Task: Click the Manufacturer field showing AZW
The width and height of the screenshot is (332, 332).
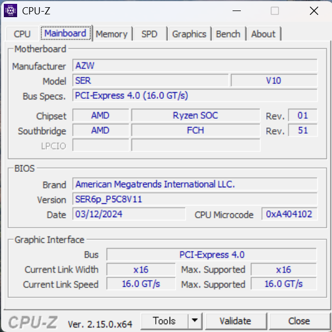Action: click(195, 66)
